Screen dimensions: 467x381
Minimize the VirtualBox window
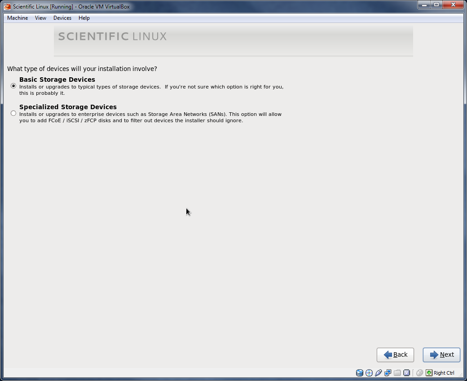424,5
